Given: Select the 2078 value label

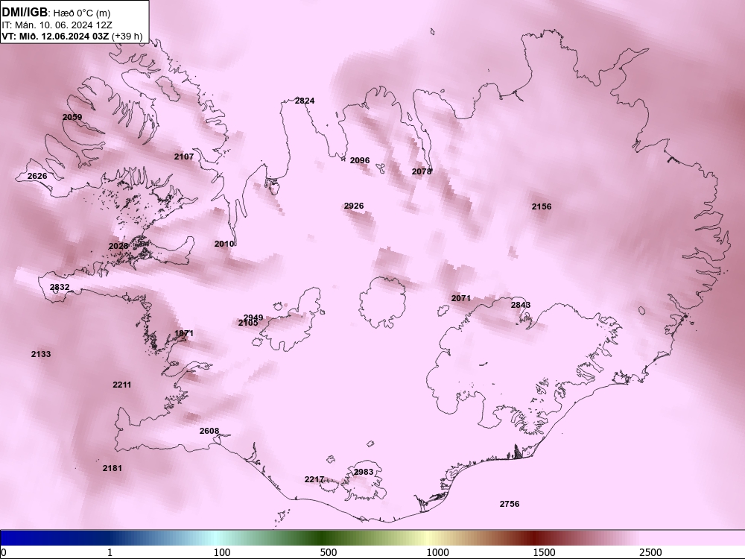Looking at the screenshot, I should 422,171.
